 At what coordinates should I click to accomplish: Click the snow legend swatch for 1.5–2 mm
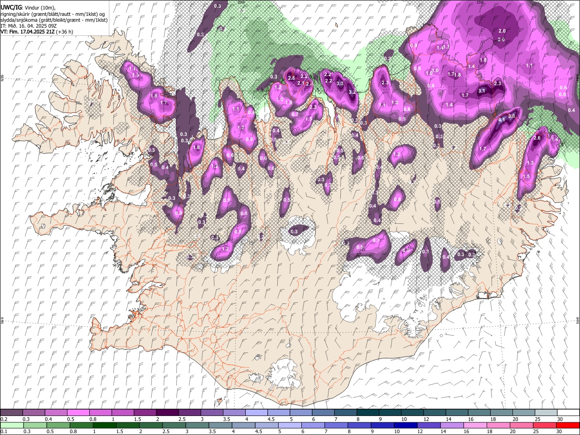145,412
